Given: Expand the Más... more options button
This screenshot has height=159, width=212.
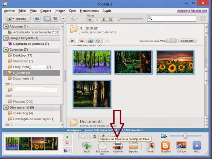Looking at the screenshot, I should tap(197, 147).
